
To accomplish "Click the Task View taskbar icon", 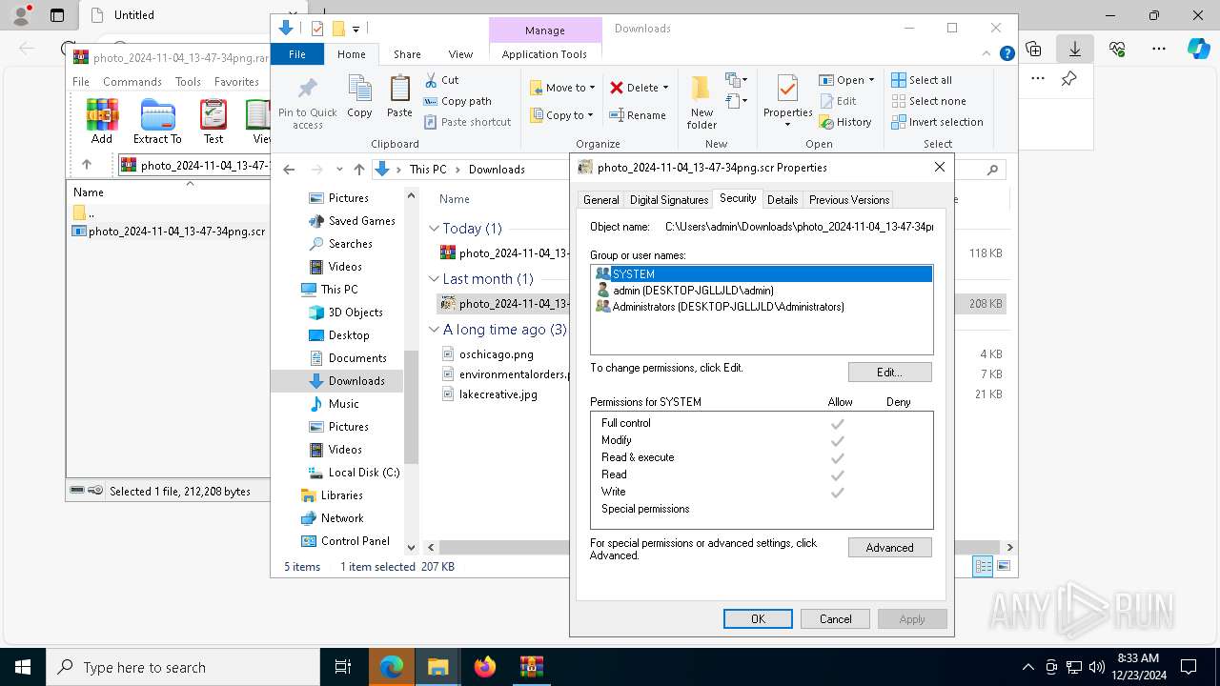I will [343, 667].
